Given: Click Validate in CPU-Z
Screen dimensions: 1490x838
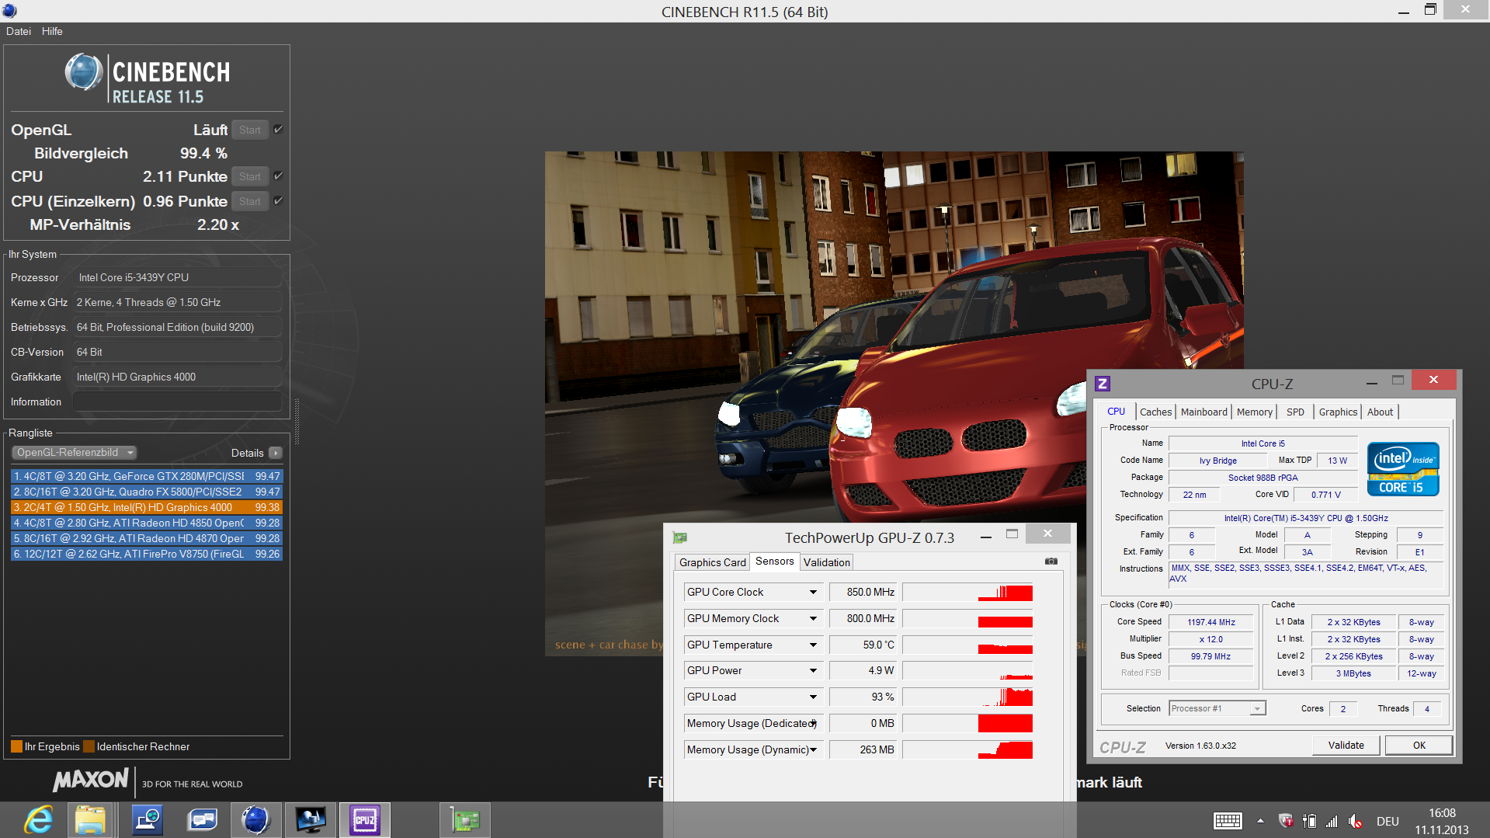Looking at the screenshot, I should (1346, 746).
